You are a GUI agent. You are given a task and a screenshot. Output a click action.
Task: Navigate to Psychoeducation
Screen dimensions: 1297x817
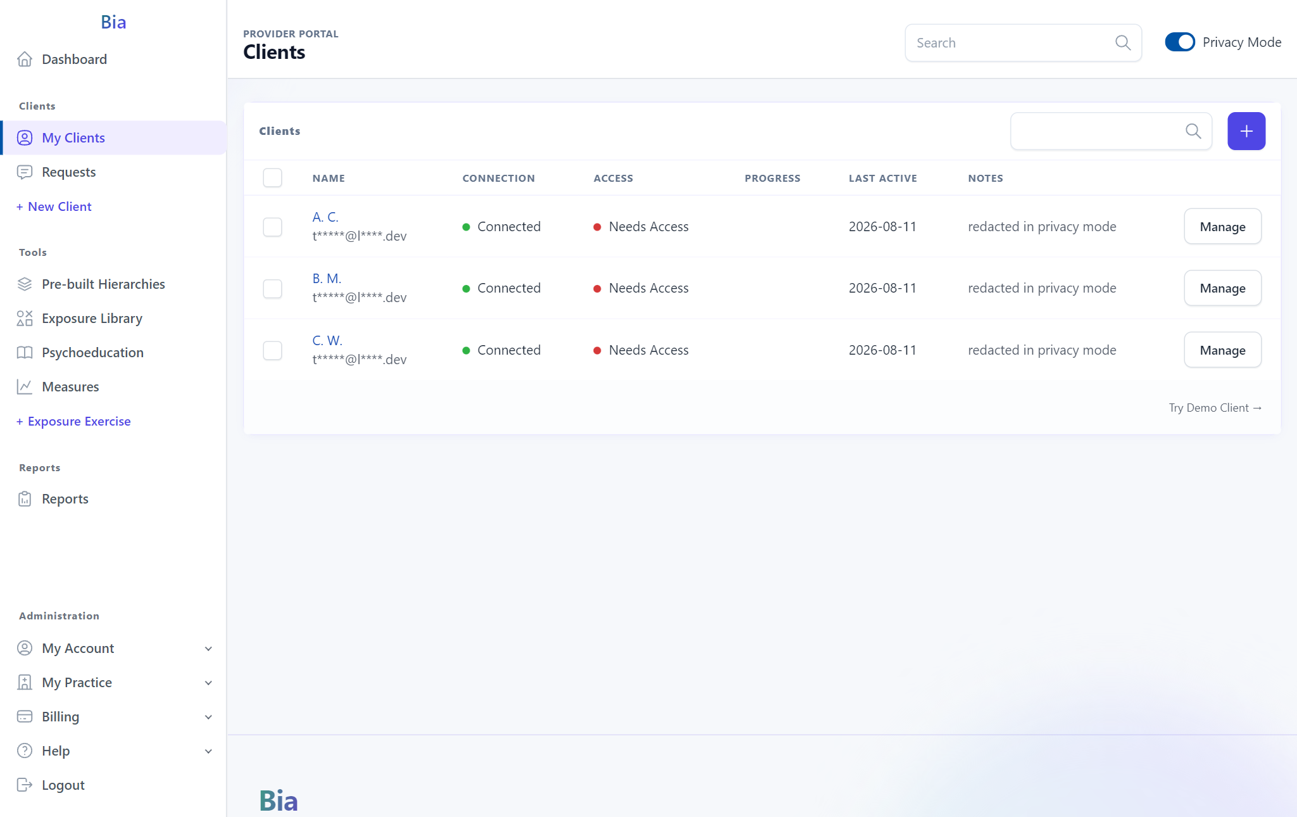(x=113, y=352)
